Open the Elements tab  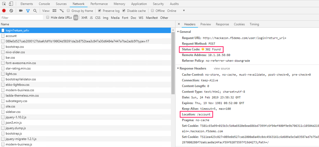[x=27, y=4]
